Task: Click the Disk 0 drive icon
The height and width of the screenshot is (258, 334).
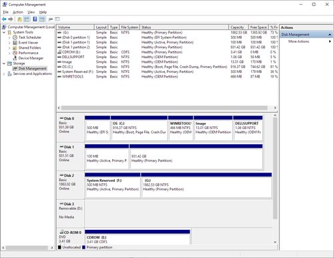Action: coord(61,118)
